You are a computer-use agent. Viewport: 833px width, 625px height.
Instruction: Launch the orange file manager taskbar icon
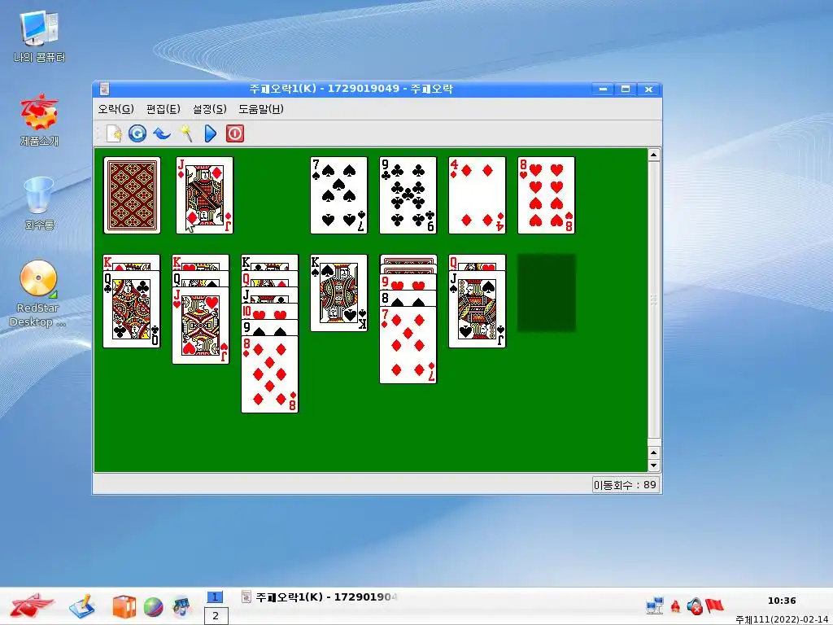point(124,606)
